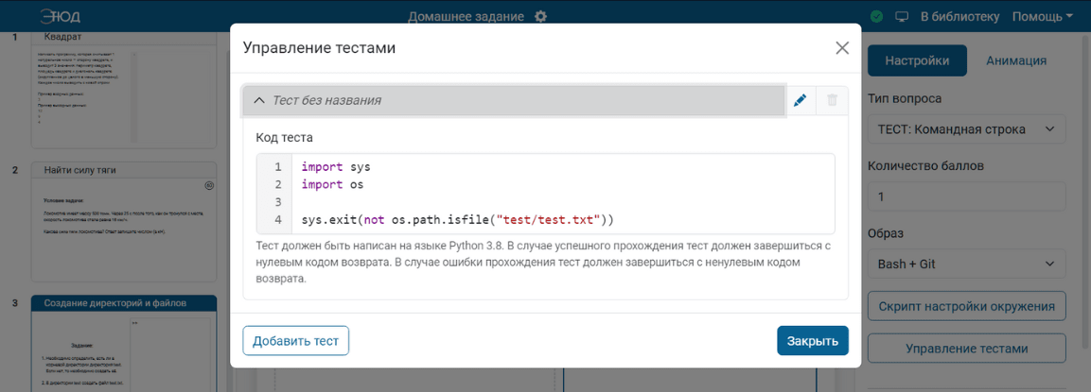The height and width of the screenshot is (392, 1091).
Task: Click the Добавить тест button
Action: coord(296,341)
